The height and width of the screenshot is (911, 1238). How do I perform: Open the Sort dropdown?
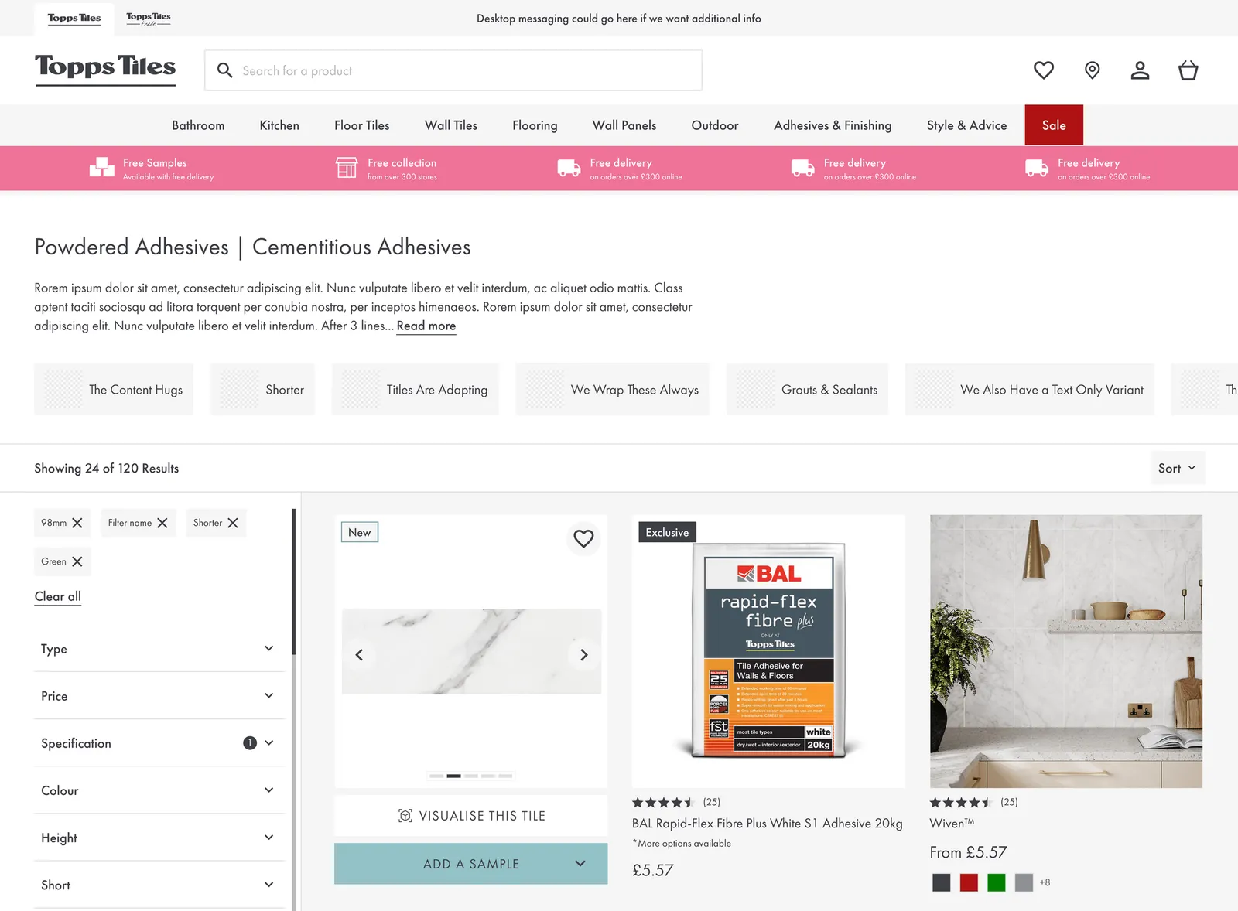tap(1177, 468)
